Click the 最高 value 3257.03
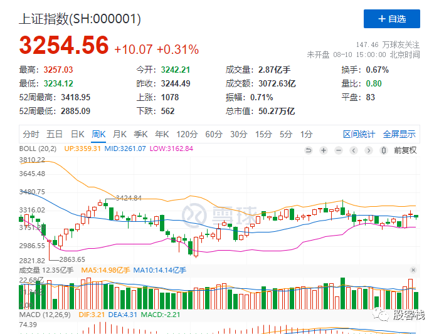Screen dimensions: 439x334 [58, 70]
